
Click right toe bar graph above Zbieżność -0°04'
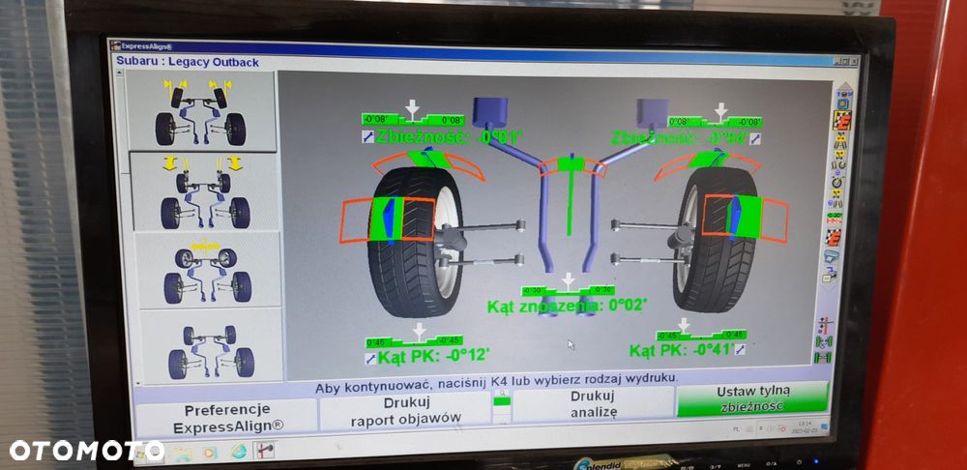715,122
